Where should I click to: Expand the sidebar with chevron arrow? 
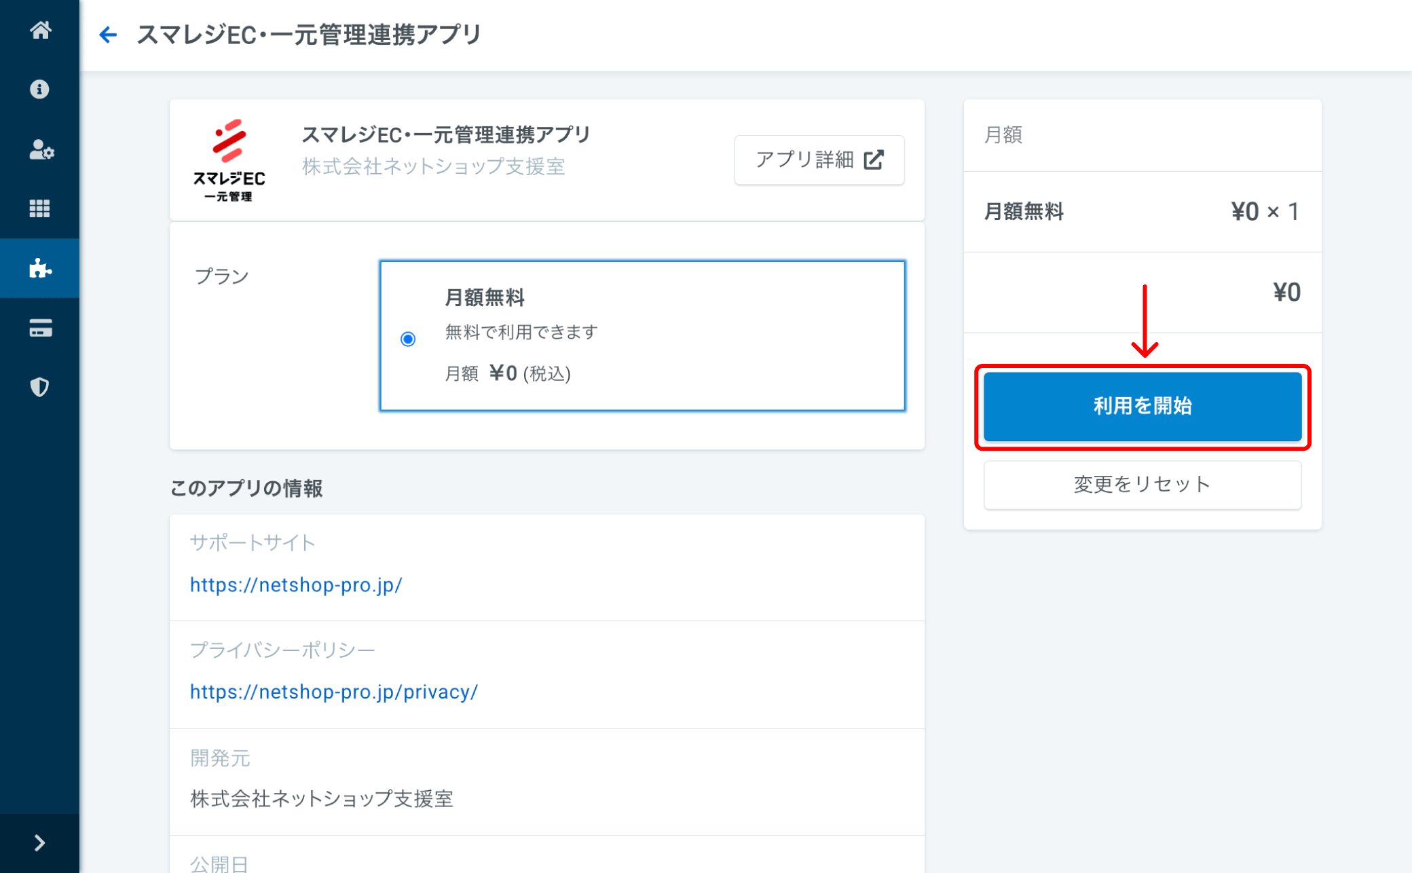click(x=39, y=843)
